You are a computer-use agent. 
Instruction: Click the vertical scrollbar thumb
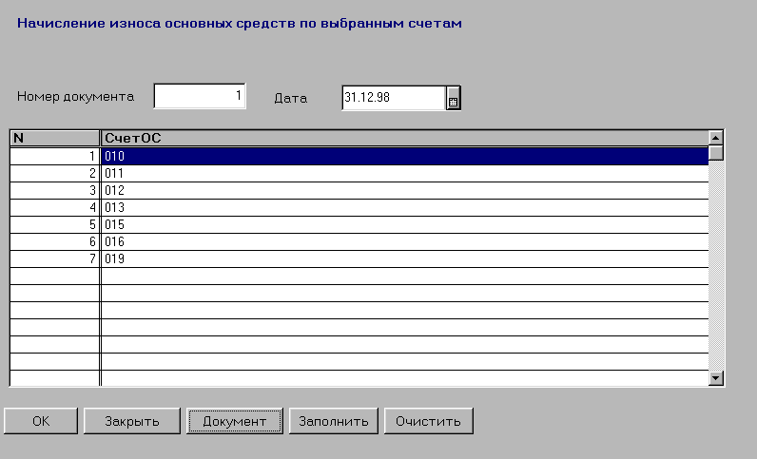click(x=715, y=152)
